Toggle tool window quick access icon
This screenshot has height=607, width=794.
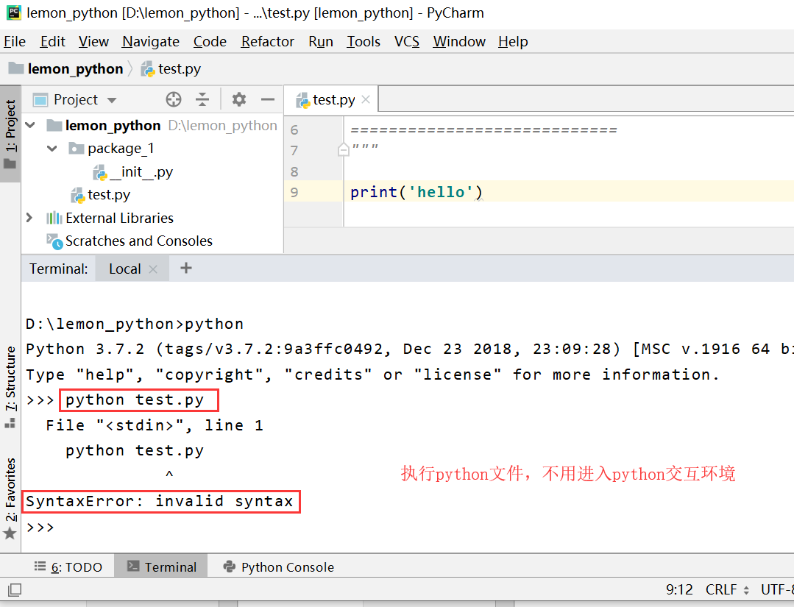click(15, 589)
